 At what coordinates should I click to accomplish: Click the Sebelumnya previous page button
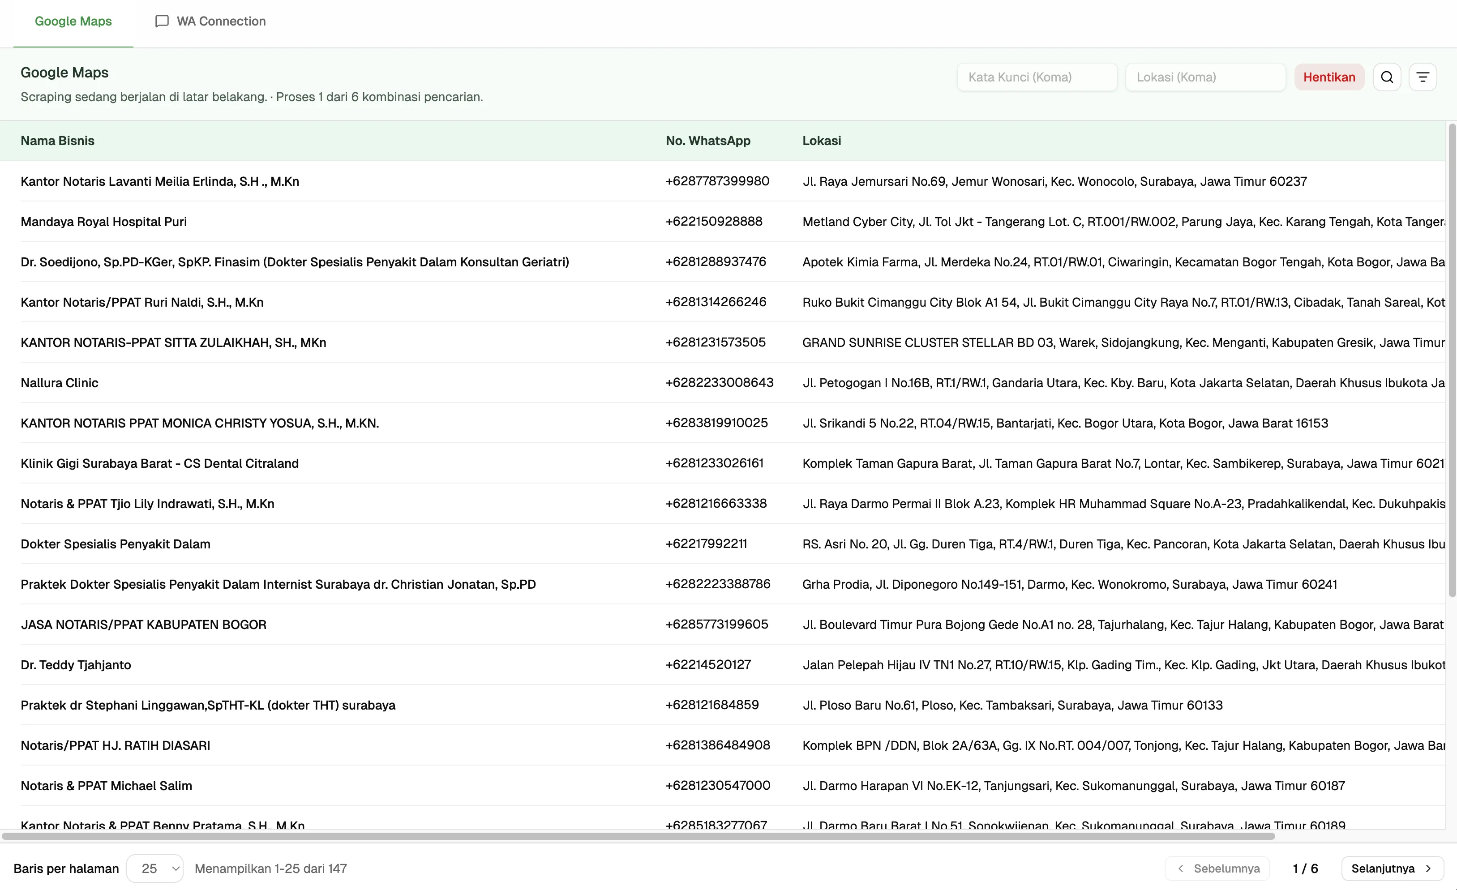(1217, 868)
